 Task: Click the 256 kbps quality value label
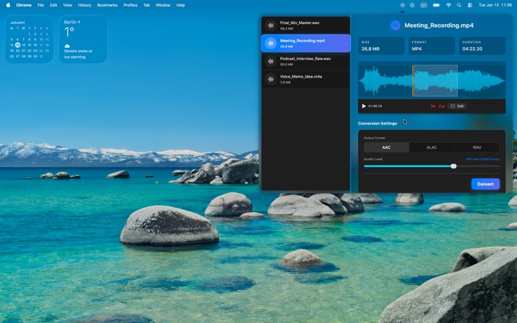pyautogui.click(x=483, y=159)
